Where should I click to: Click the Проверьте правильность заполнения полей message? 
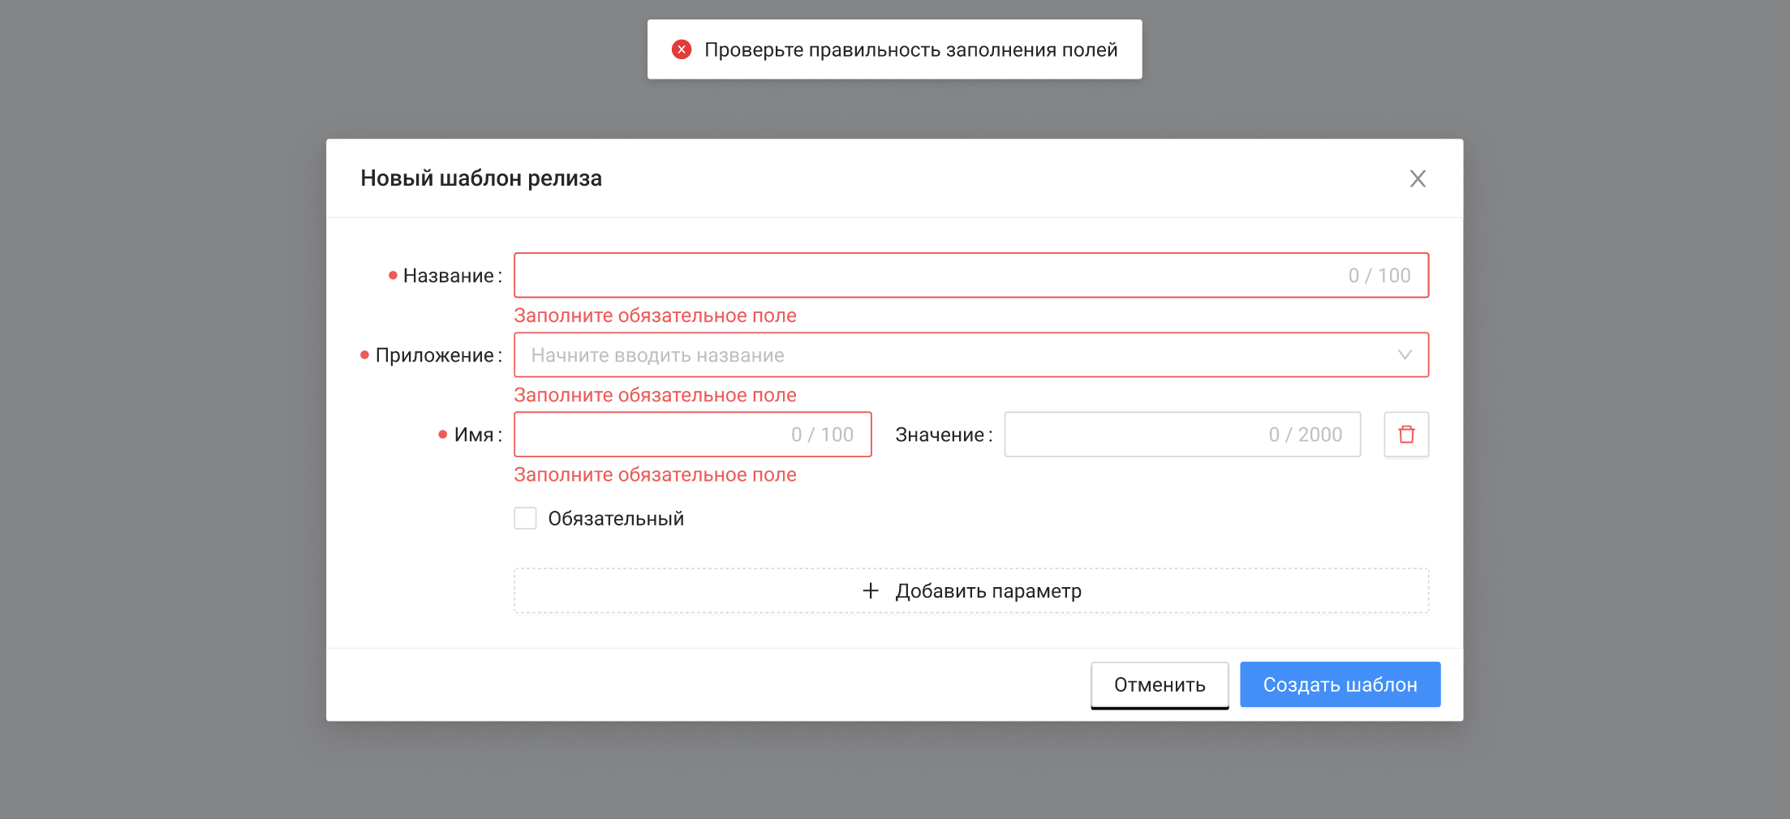point(910,49)
